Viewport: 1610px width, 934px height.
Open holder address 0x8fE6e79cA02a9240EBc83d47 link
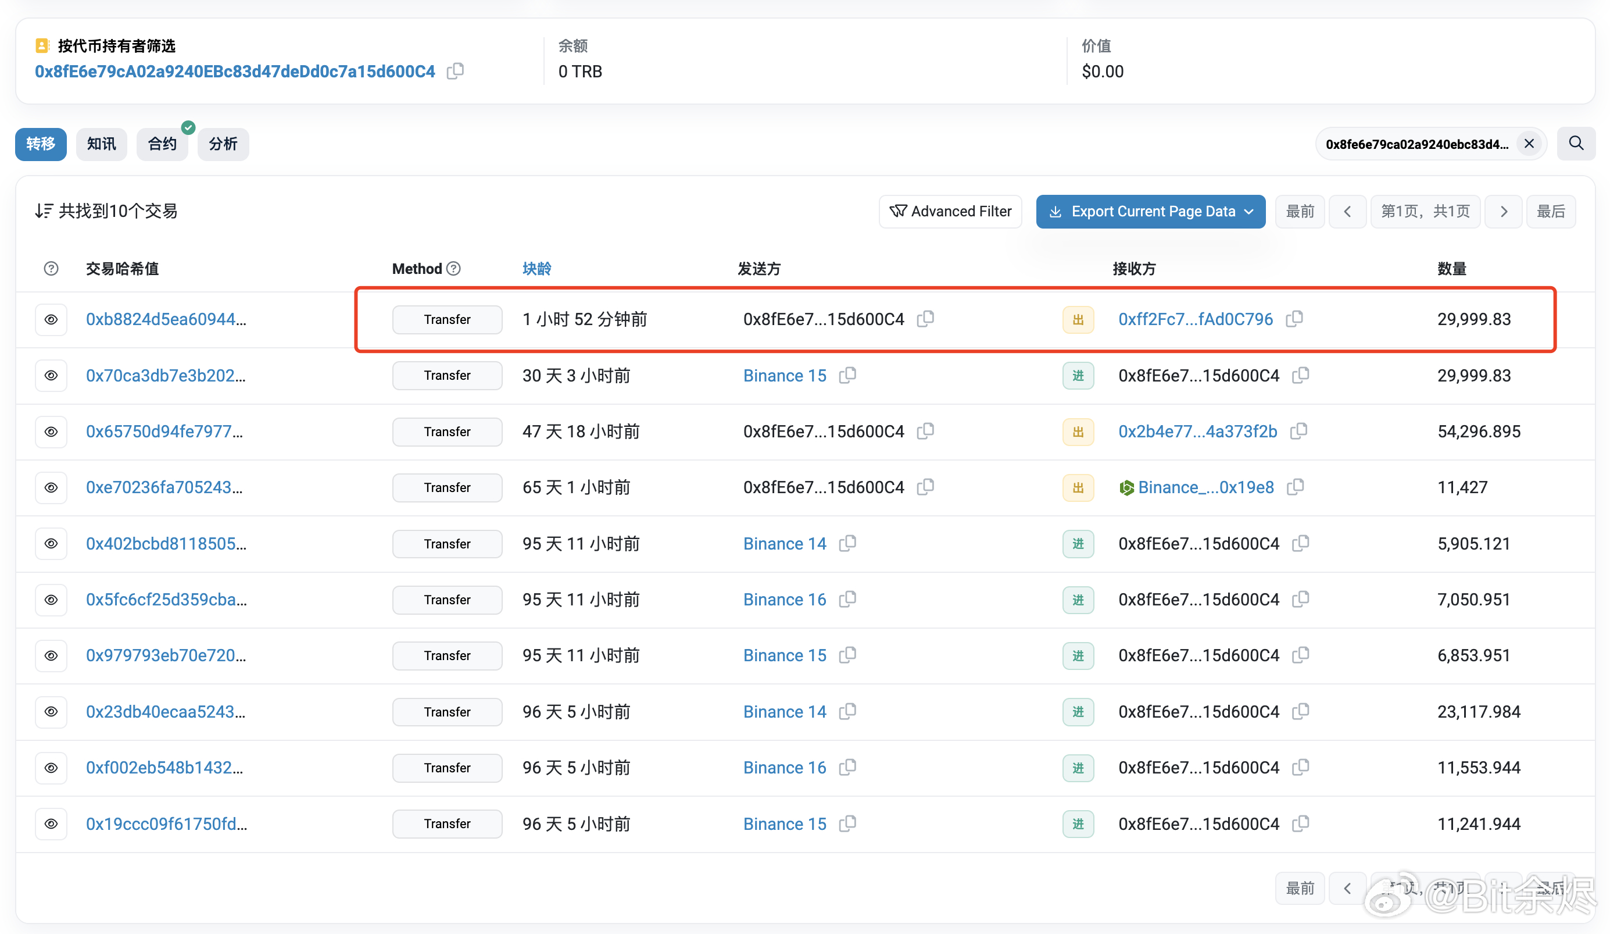pos(234,71)
